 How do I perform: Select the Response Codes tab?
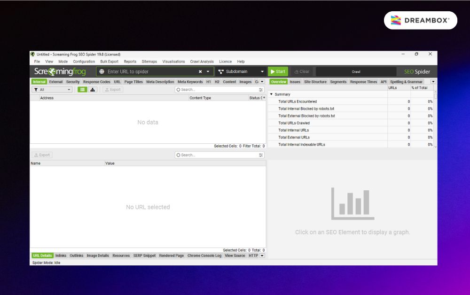tap(97, 82)
